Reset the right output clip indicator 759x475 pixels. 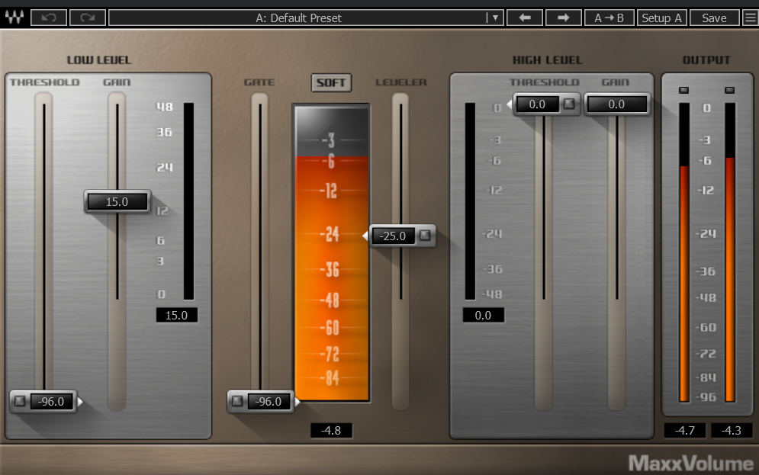729,91
